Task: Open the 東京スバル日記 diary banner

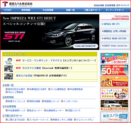Action: (x=114, y=117)
